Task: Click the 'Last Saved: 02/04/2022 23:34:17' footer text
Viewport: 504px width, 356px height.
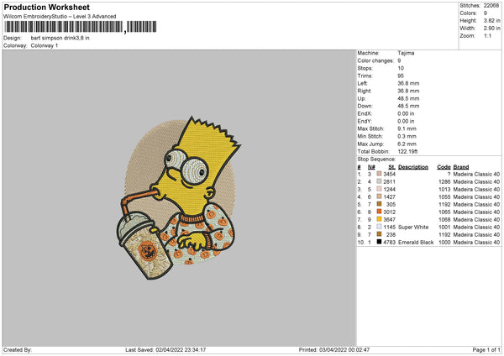Action: (165, 349)
